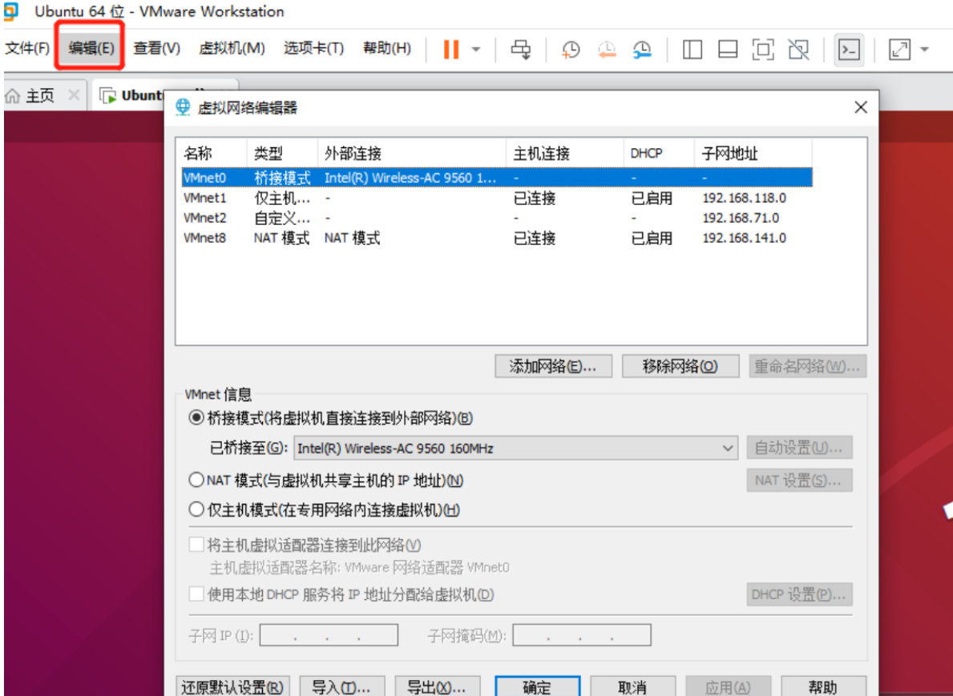The height and width of the screenshot is (696, 953).
Task: Confirm with the 确定 button
Action: tap(537, 687)
